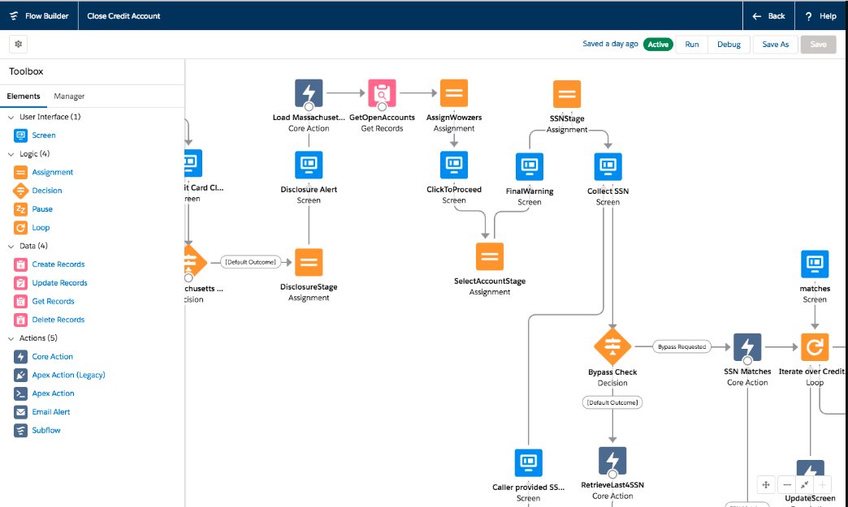Collapse the User Interface section
This screenshot has width=848, height=507.
tap(11, 117)
